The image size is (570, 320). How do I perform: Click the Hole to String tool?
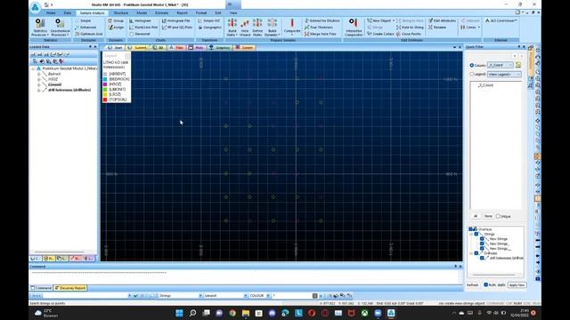tap(410, 28)
